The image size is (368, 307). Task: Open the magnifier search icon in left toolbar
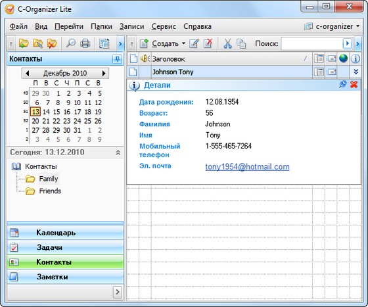[70, 43]
